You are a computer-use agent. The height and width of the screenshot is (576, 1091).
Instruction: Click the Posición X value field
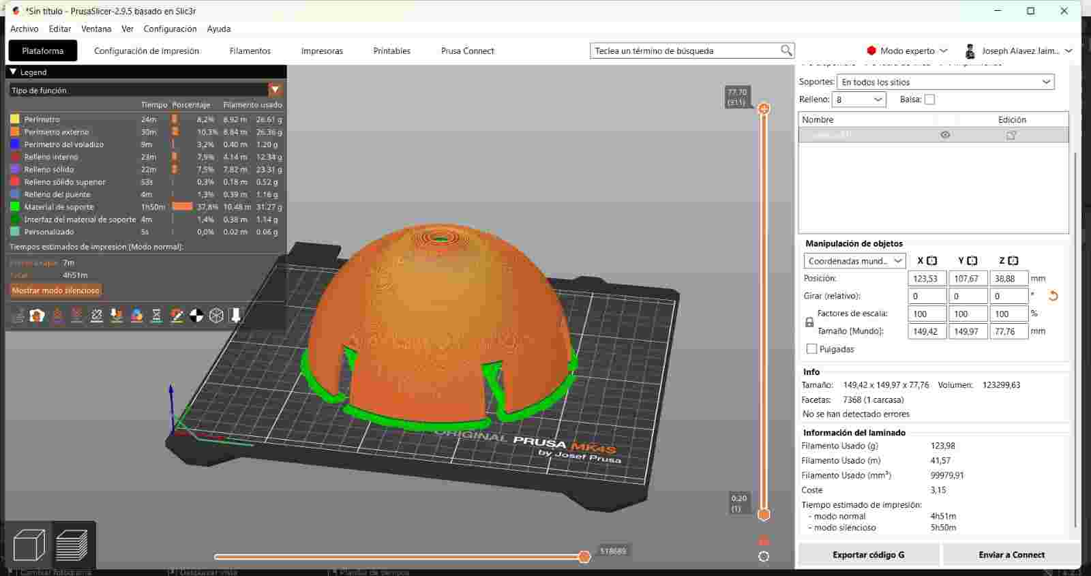(x=927, y=278)
